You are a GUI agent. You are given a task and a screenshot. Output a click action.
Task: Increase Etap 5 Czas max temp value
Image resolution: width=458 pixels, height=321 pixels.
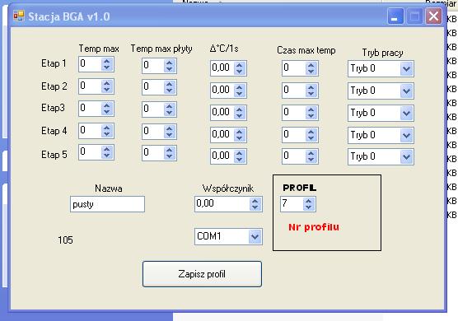click(311, 153)
